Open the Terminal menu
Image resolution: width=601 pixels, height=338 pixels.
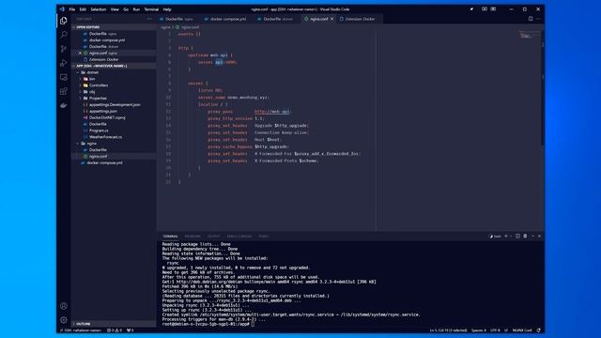(151, 9)
